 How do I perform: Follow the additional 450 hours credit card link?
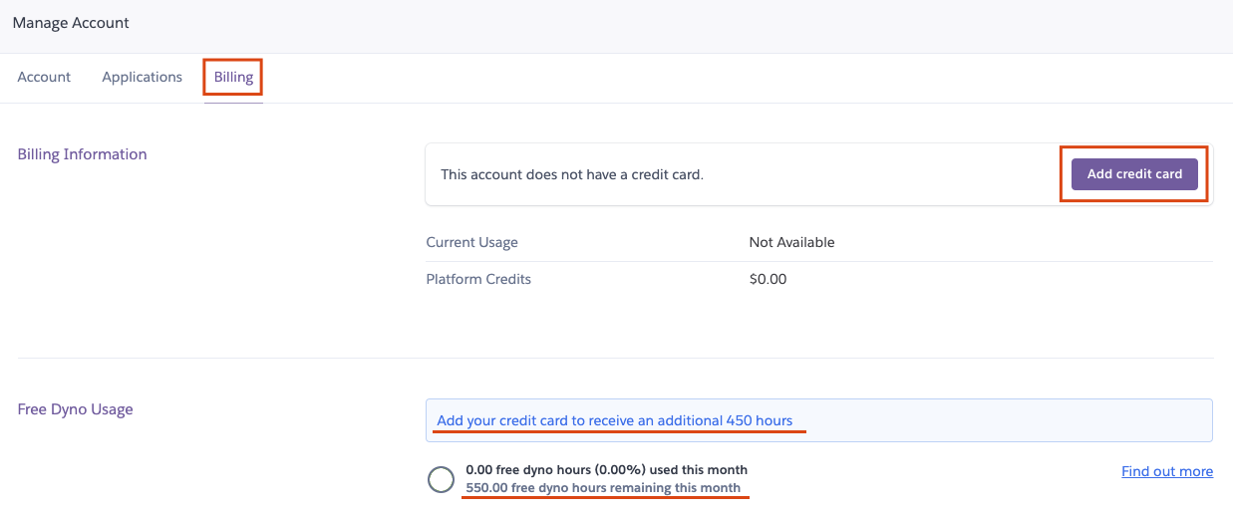(x=614, y=420)
